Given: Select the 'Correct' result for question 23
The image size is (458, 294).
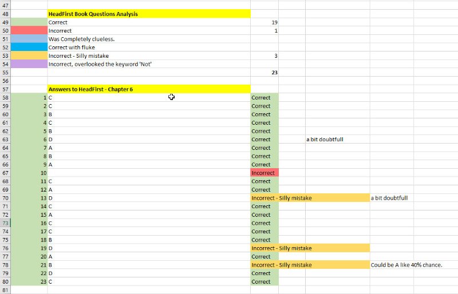Looking at the screenshot, I should click(264, 282).
